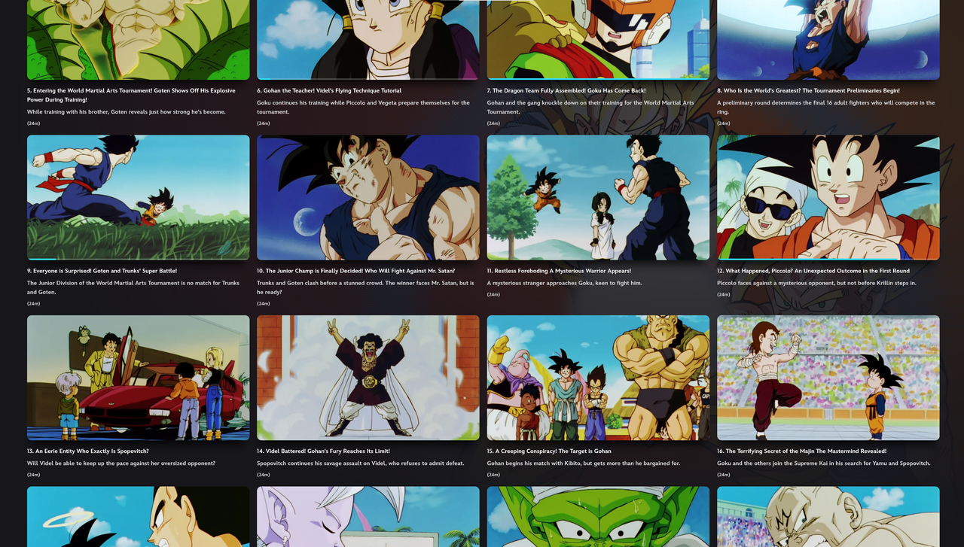Click description 'Gohan and the gang knuckle down...'

(x=590, y=108)
